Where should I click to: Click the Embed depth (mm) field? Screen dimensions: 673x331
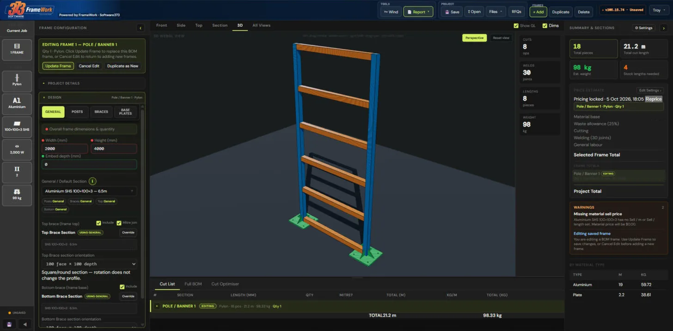tap(89, 164)
